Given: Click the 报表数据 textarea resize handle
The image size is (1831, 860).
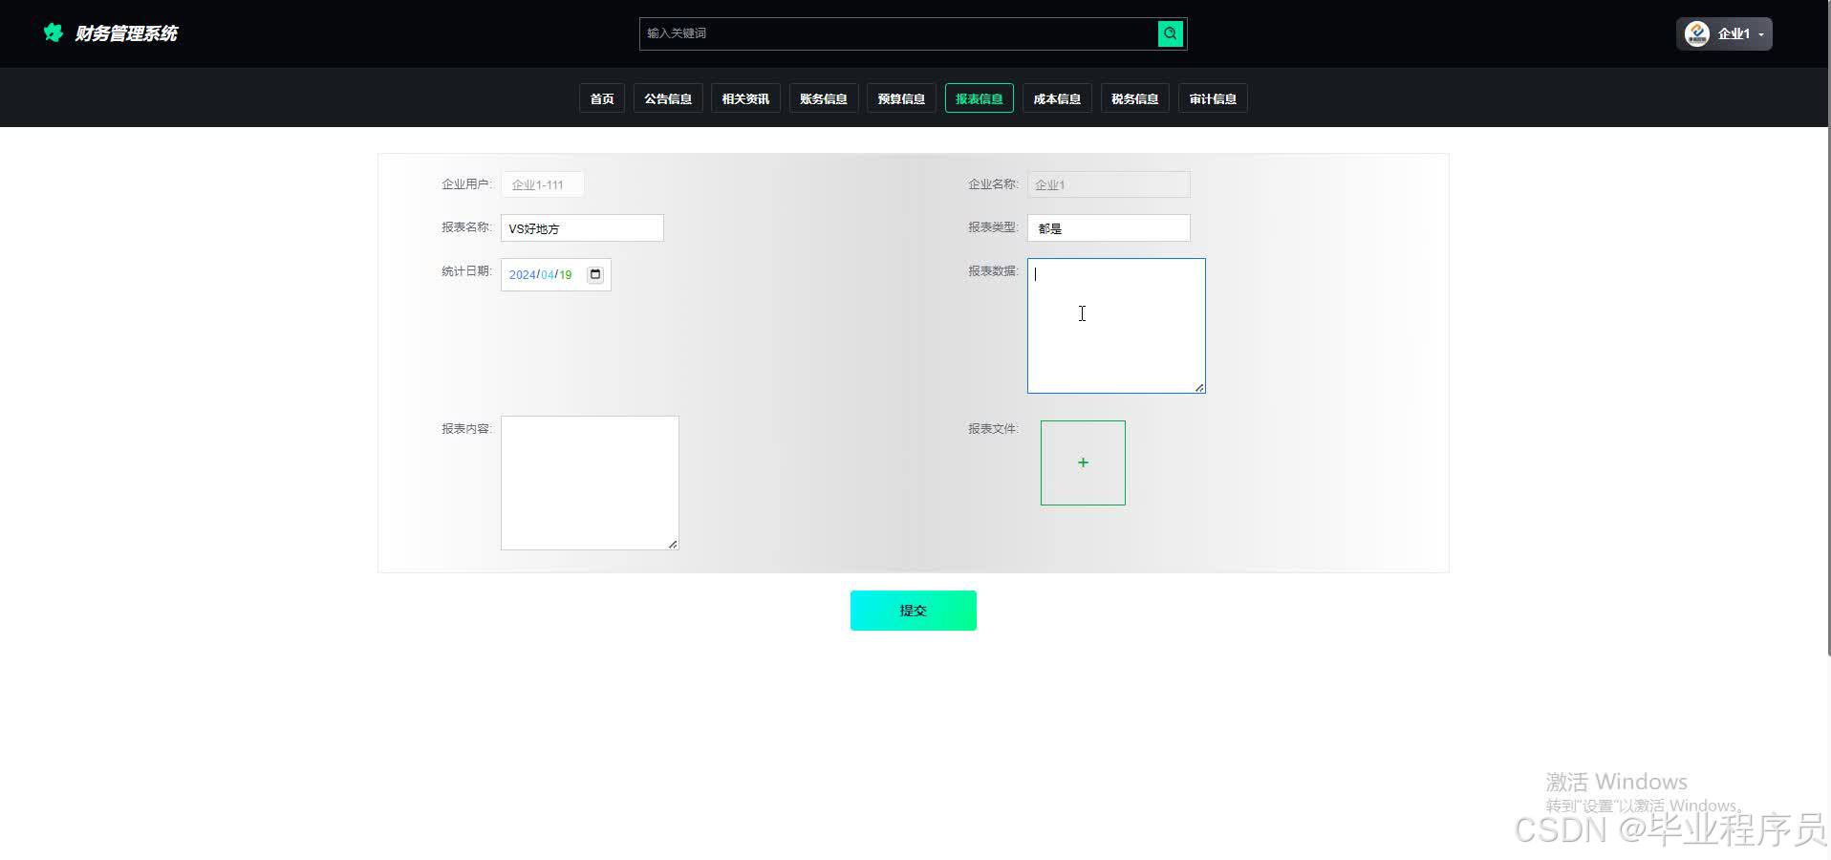Looking at the screenshot, I should pyautogui.click(x=1199, y=387).
